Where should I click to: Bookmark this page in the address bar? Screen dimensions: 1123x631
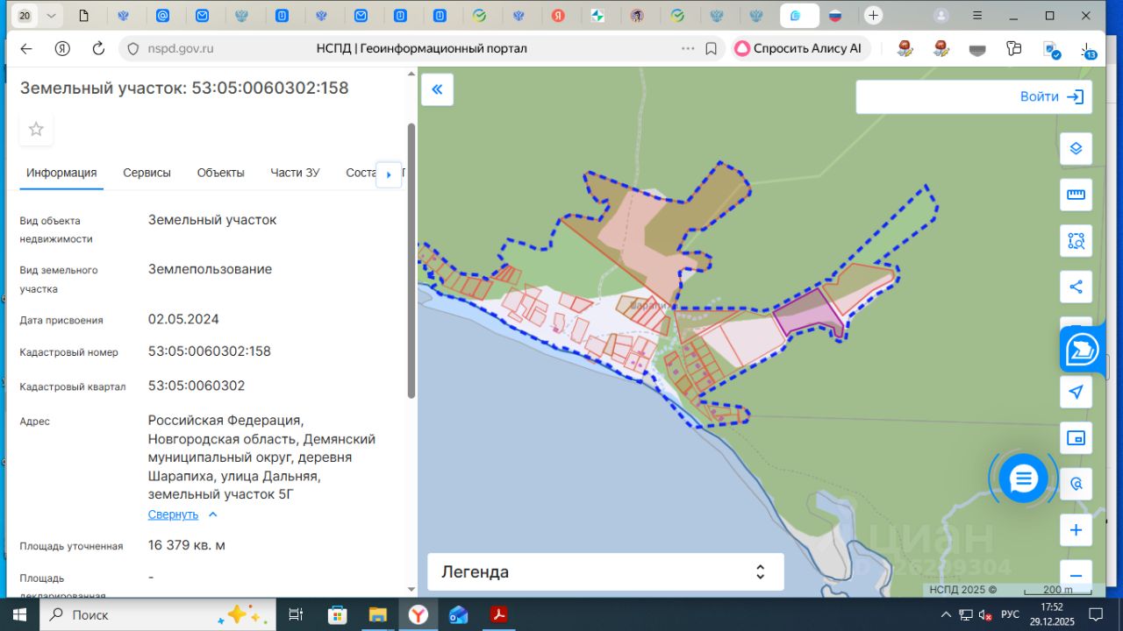[712, 48]
